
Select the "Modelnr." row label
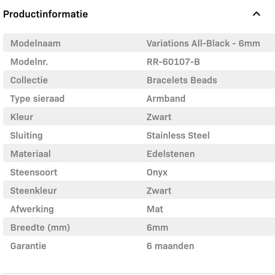29,62
